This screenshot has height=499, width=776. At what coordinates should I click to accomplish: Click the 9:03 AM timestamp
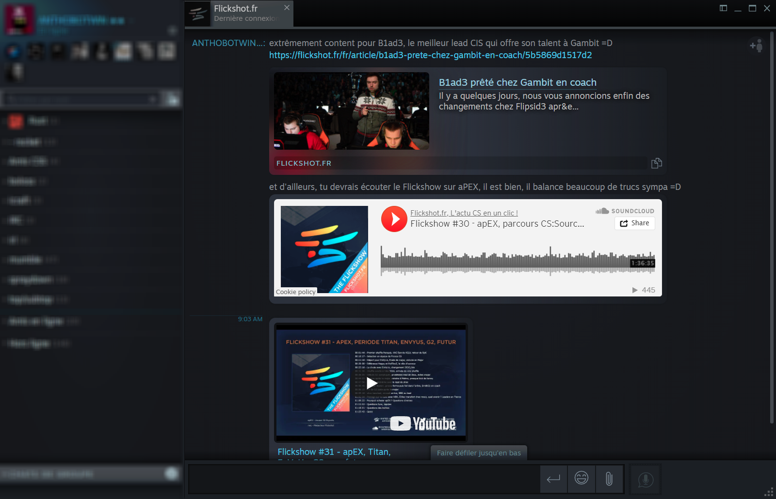[250, 319]
